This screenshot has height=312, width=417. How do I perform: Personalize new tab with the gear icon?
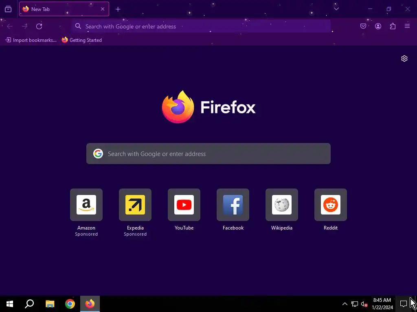point(404,58)
